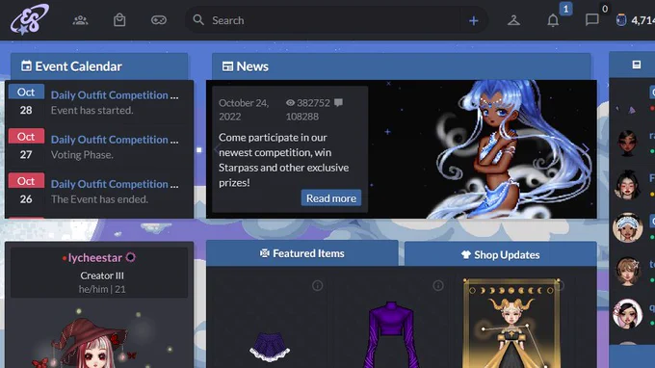Switch to Featured Items tab
This screenshot has width=655, height=368.
[x=302, y=253]
